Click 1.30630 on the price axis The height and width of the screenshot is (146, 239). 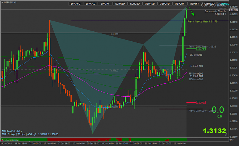coord(234,60)
